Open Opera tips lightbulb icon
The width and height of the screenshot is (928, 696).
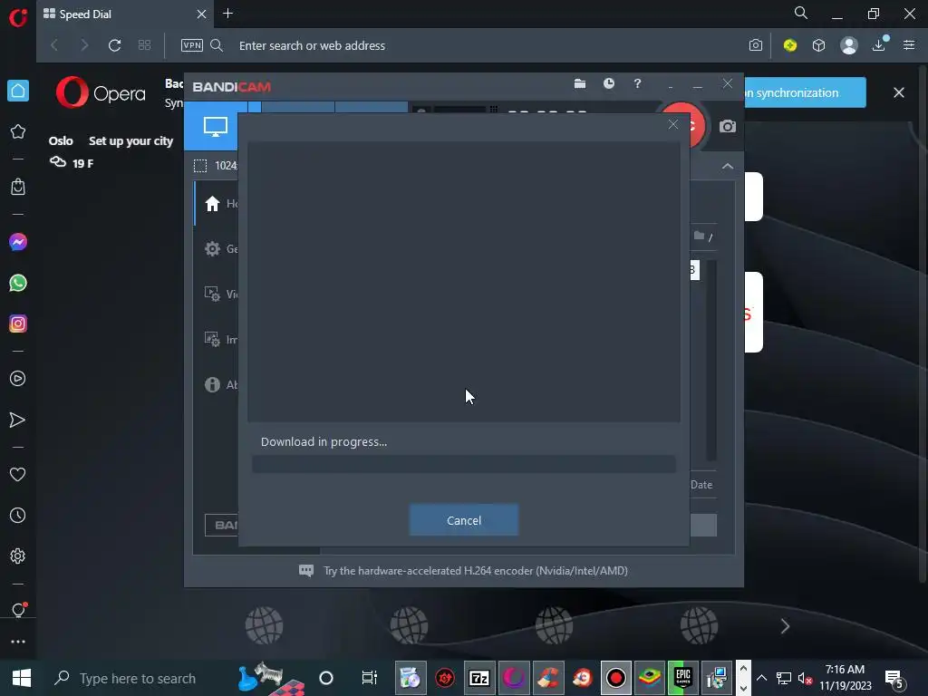click(18, 610)
